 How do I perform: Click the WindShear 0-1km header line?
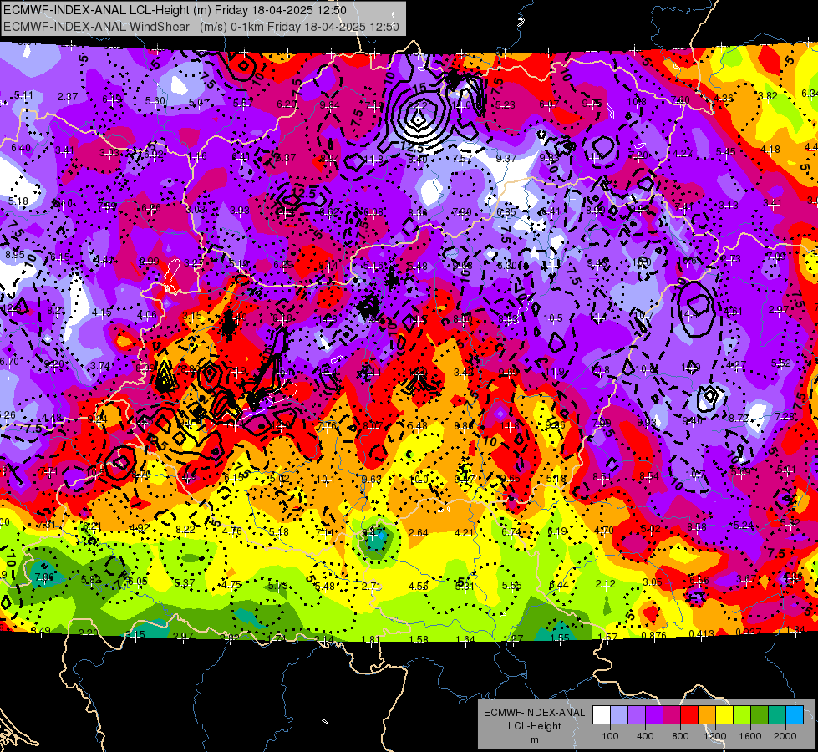pyautogui.click(x=201, y=27)
